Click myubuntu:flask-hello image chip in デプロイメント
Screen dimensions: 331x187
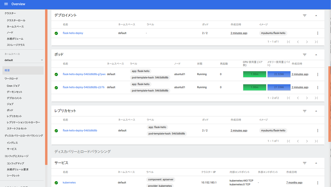tap(273, 33)
